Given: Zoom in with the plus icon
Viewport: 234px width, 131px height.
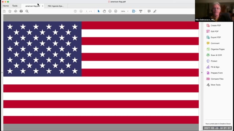Looking at the screenshot, I should (x=116, y=11).
